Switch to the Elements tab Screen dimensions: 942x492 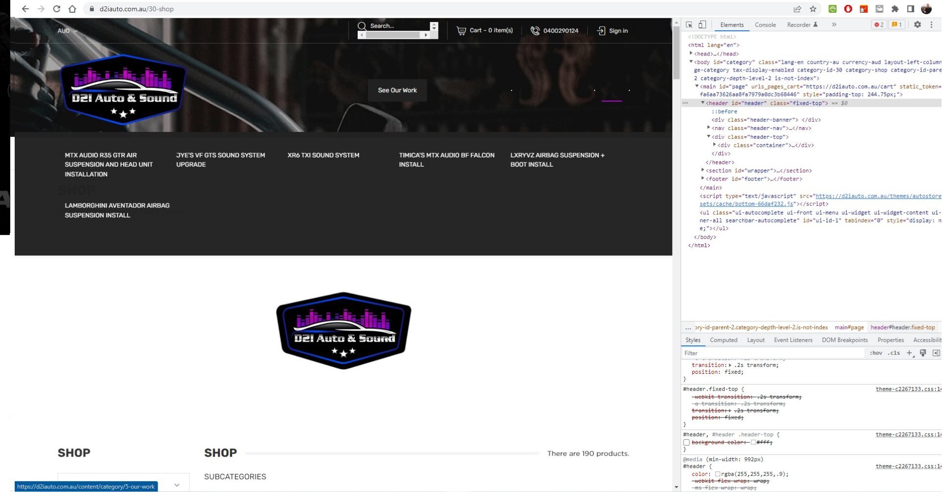[732, 25]
